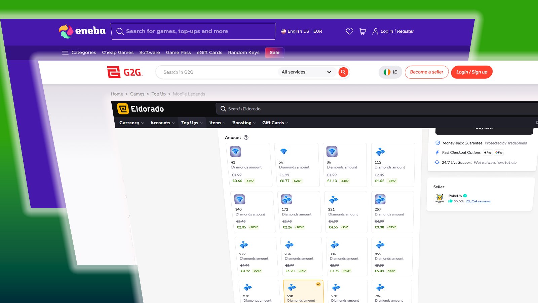Click Eneba user account icon
This screenshot has width=538, height=303.
(x=375, y=31)
